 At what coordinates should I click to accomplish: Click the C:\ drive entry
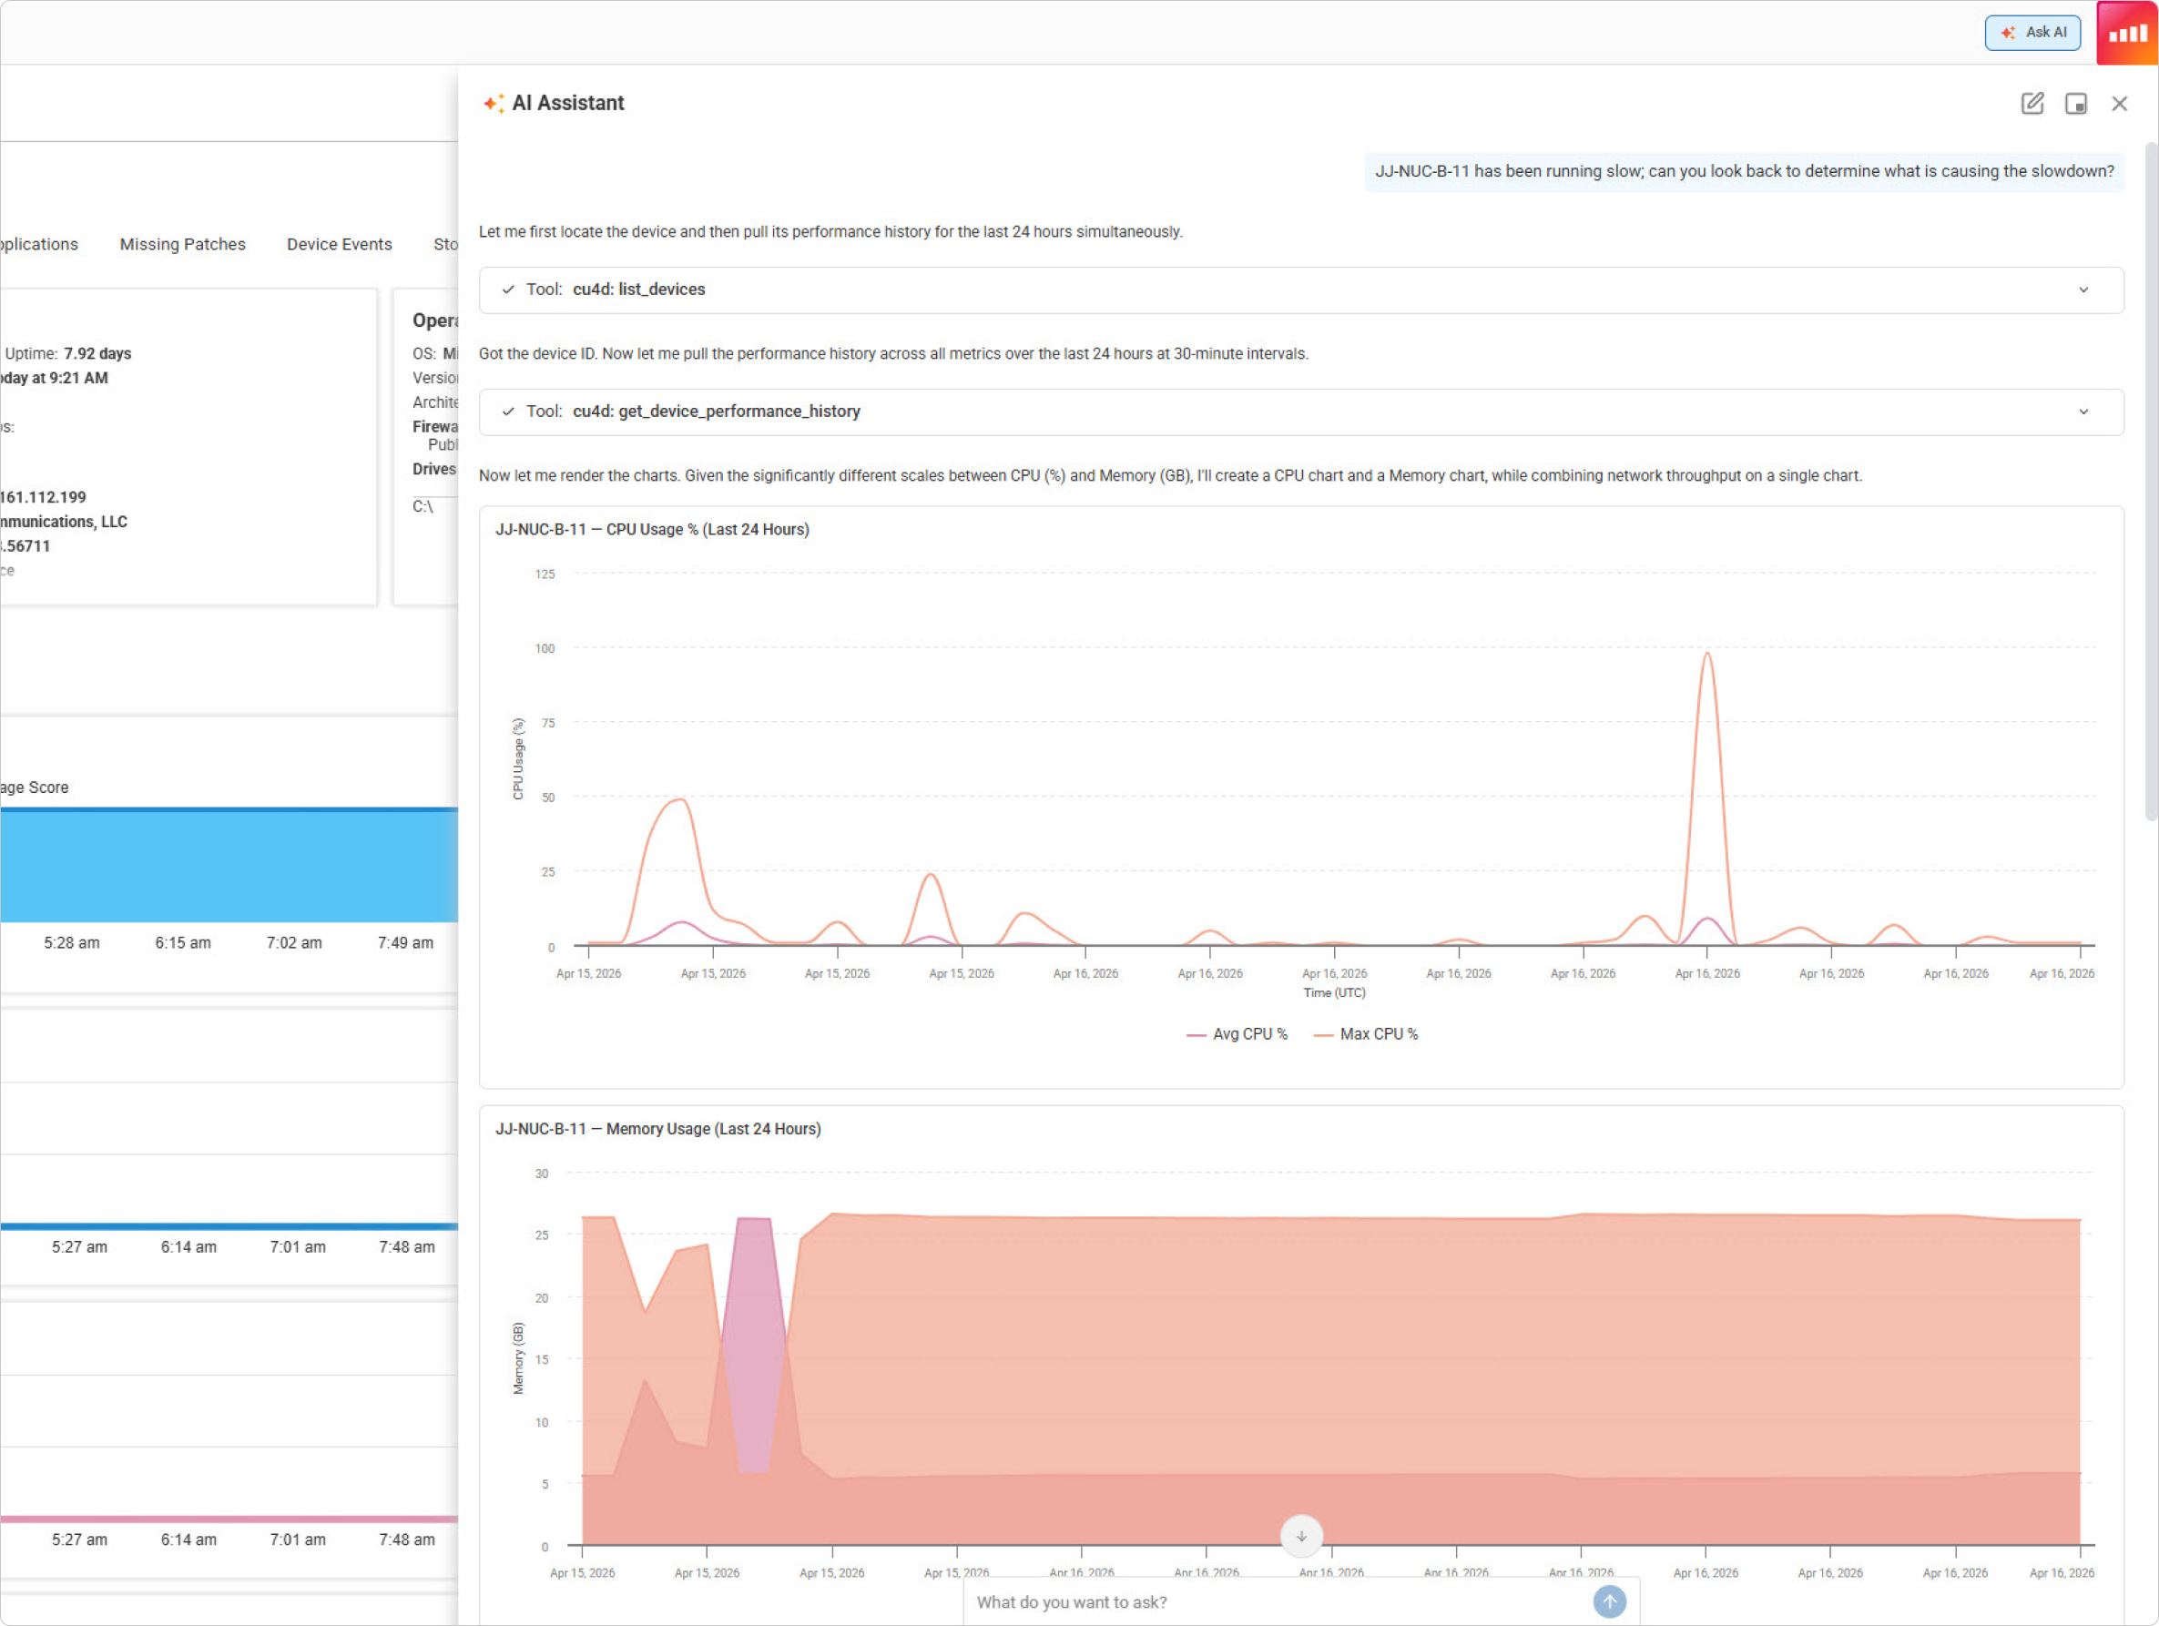pyautogui.click(x=423, y=506)
